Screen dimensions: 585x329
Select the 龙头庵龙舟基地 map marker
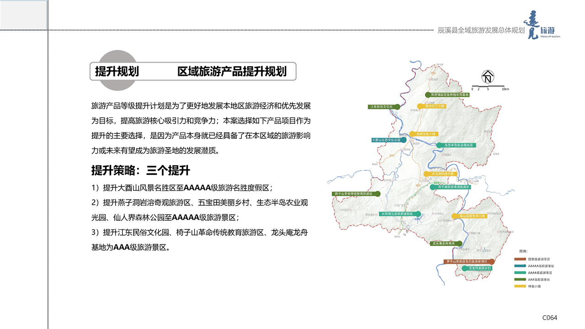pyautogui.click(x=447, y=244)
